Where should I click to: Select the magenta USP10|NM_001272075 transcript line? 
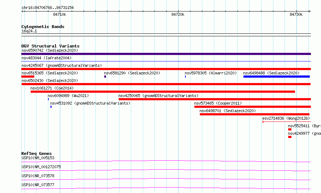tap(166, 170)
